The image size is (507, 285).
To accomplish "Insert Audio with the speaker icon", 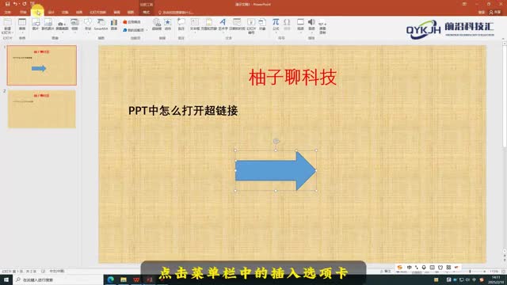I will coord(311,25).
